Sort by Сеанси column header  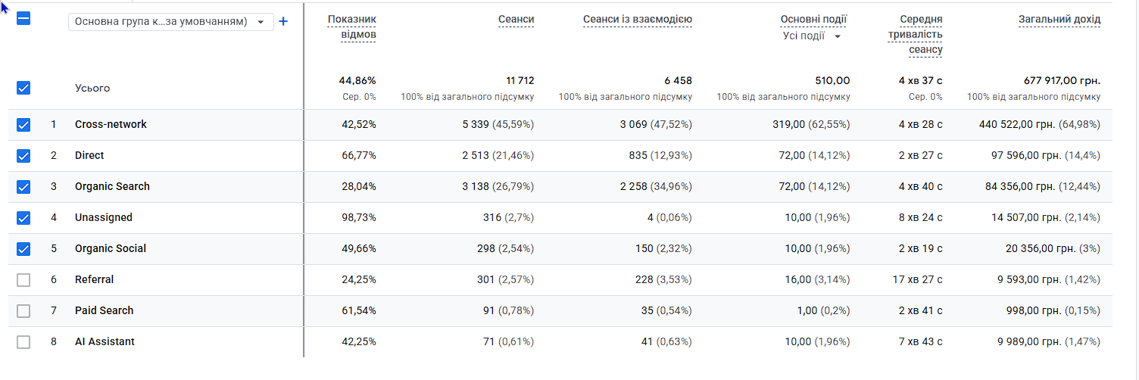516,19
